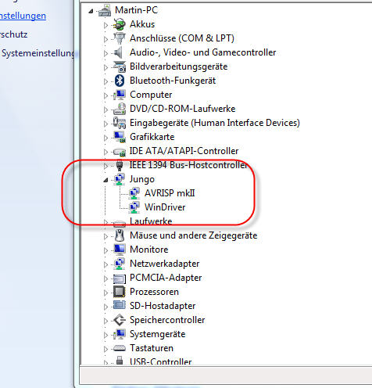
Task: Select the Speichercontroller label
Action: pos(167,320)
